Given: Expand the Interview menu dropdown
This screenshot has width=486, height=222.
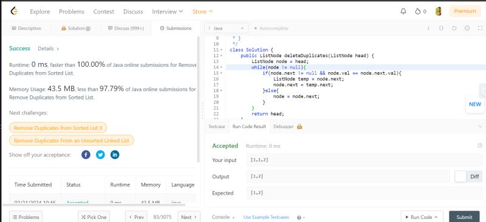Looking at the screenshot, I should [168, 12].
